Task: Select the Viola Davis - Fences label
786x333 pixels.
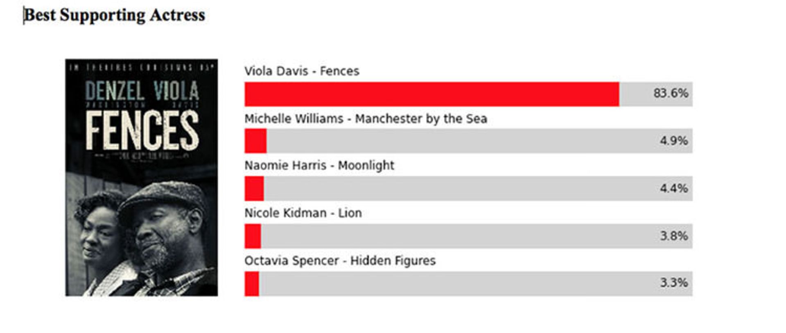Action: (x=302, y=71)
